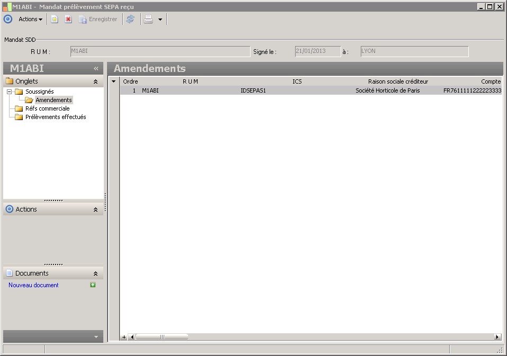Screen dimensions: 507x356
Task: Click the green plus add document icon
Action: 93,285
